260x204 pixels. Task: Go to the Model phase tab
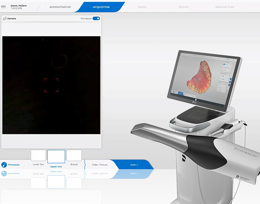(143, 7)
